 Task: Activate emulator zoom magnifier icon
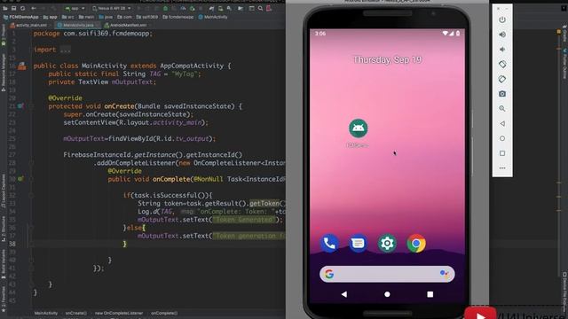502,108
